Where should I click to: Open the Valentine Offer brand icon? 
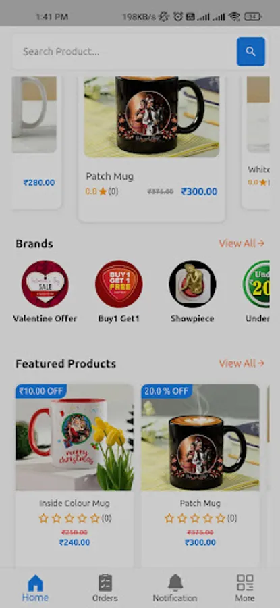45,284
